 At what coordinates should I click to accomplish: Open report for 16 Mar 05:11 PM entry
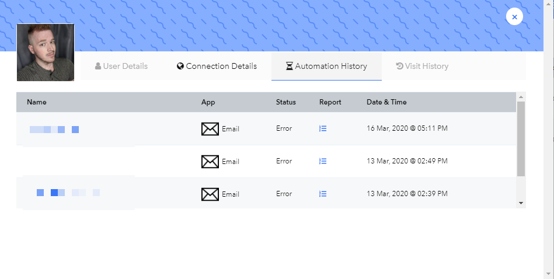click(x=323, y=128)
